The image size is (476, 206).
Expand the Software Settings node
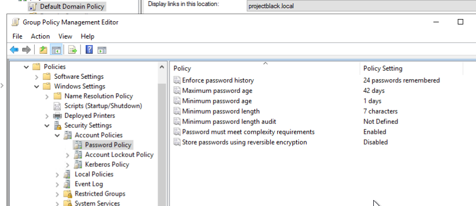(37, 77)
